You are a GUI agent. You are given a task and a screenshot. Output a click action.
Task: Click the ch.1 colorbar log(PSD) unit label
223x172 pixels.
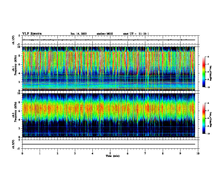click(211, 73)
